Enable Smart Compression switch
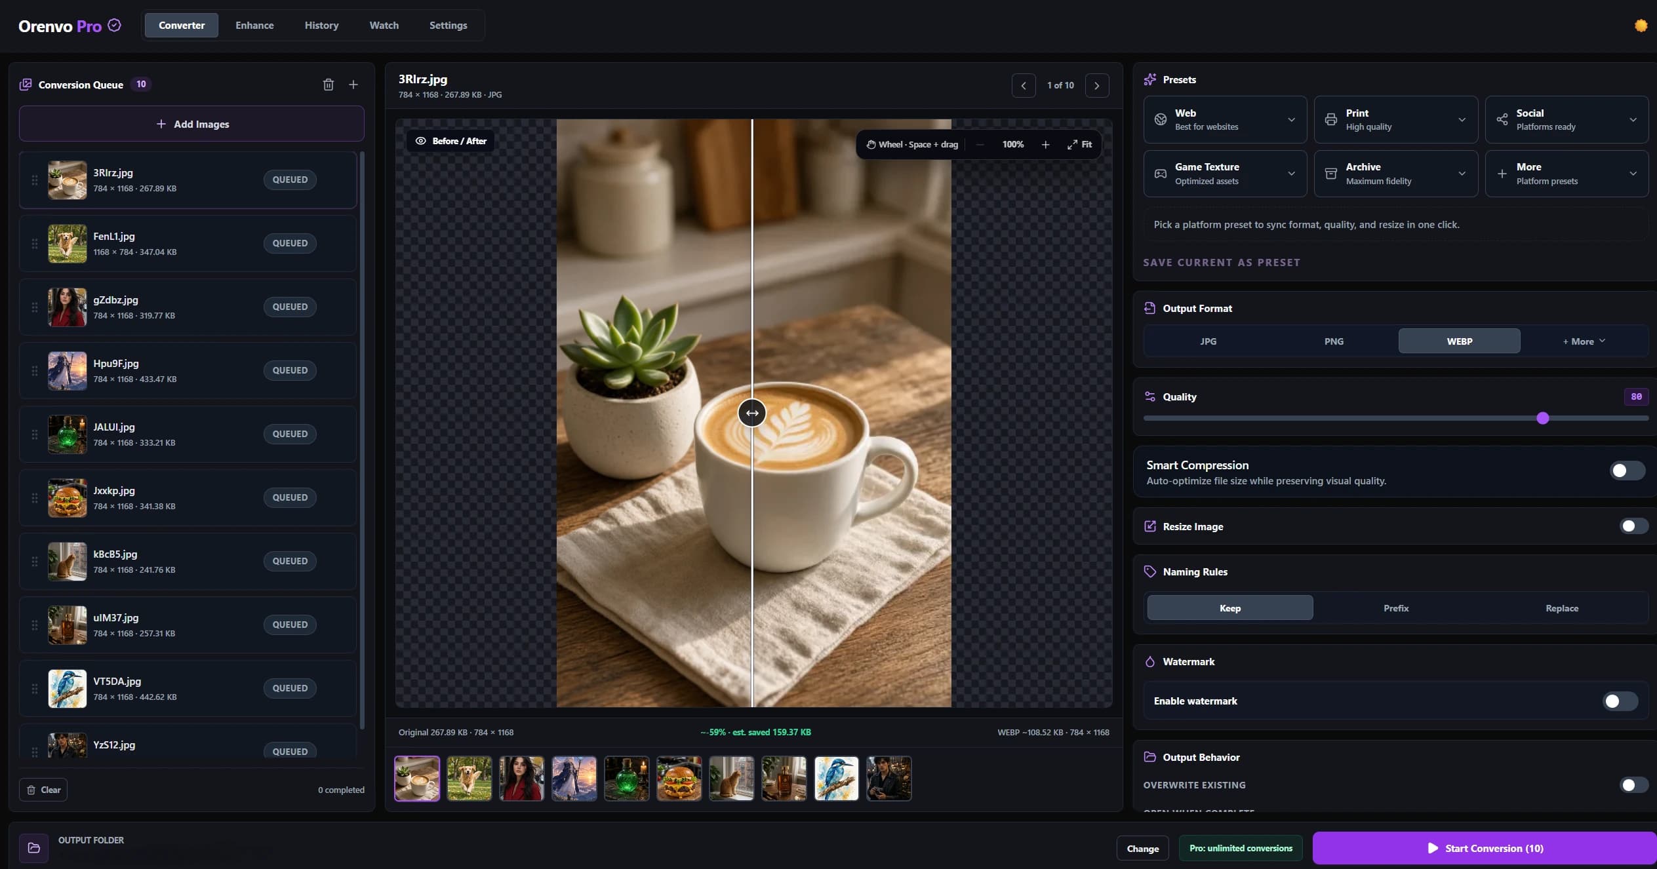Viewport: 1657px width, 869px height. point(1627,471)
